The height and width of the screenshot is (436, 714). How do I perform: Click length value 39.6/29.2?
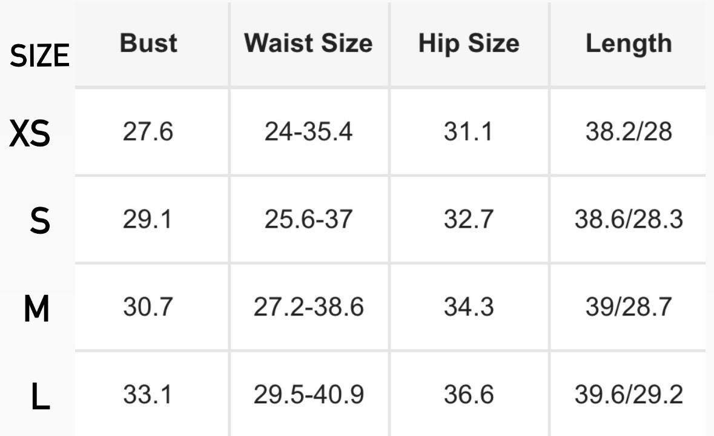(629, 394)
